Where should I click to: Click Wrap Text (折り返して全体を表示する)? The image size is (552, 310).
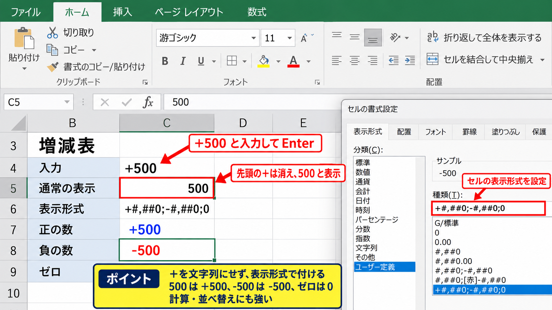click(x=484, y=38)
